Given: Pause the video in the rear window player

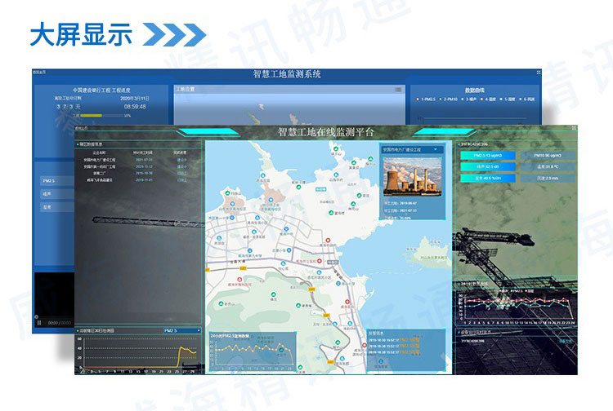Looking at the screenshot, I should (38, 323).
